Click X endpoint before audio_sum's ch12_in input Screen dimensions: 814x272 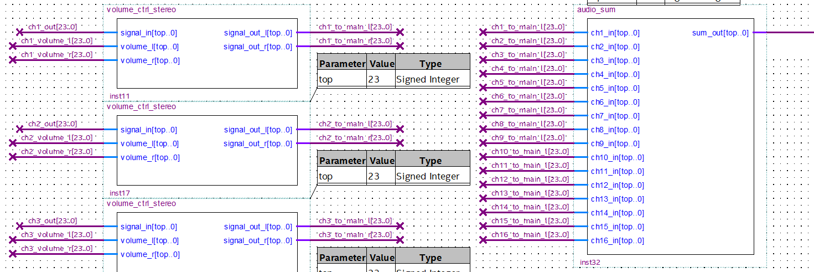click(483, 185)
